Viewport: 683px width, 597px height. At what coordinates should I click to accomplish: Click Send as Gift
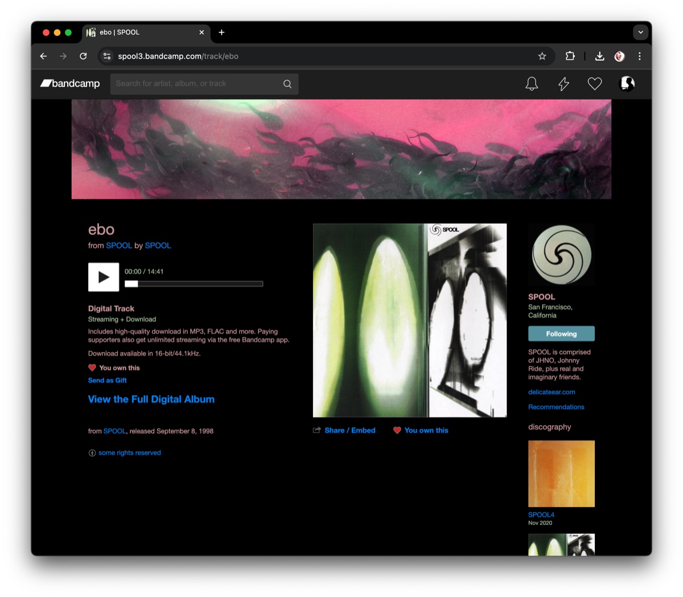coord(108,380)
